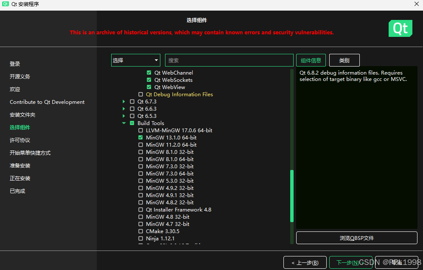Check LLVM-MinGW 17.0.6 64-bit
Image resolution: width=423 pixels, height=270 pixels.
tap(140, 131)
